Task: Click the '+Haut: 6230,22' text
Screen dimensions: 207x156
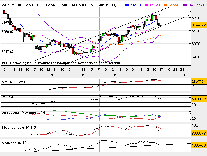Action: coord(107,5)
